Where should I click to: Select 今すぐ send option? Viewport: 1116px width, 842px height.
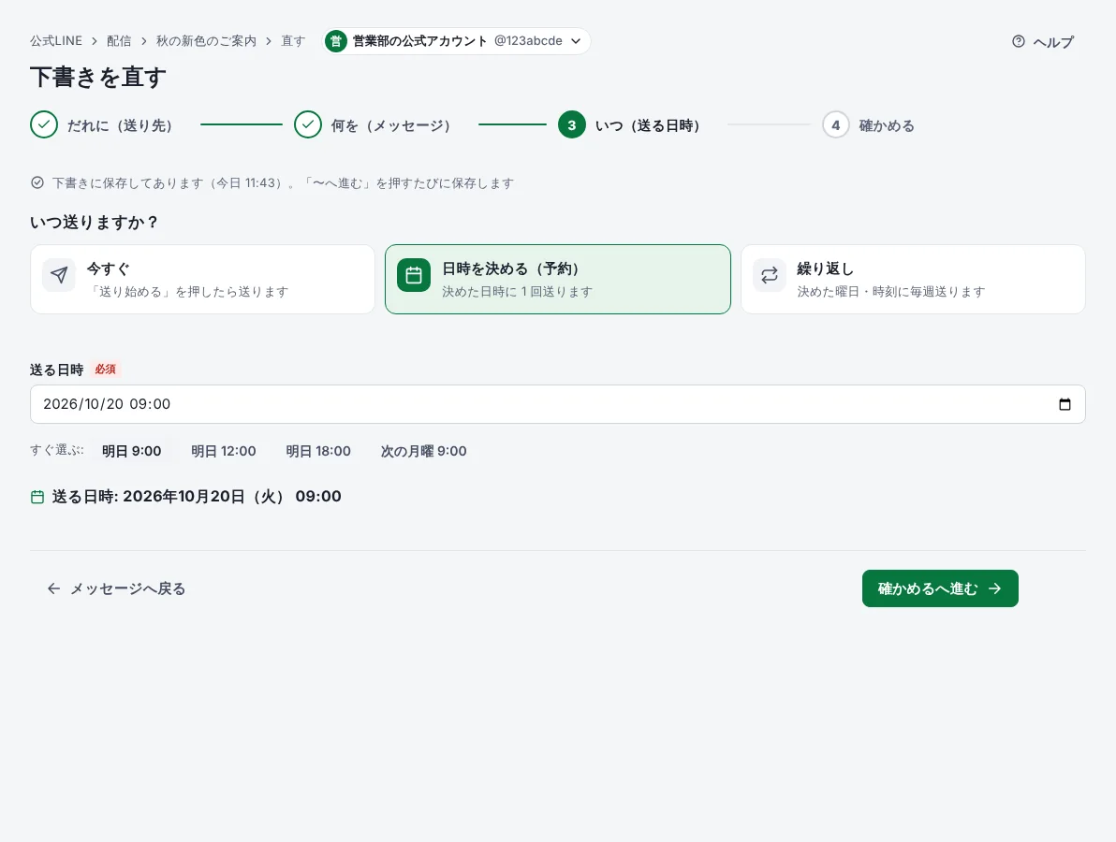[x=202, y=279]
